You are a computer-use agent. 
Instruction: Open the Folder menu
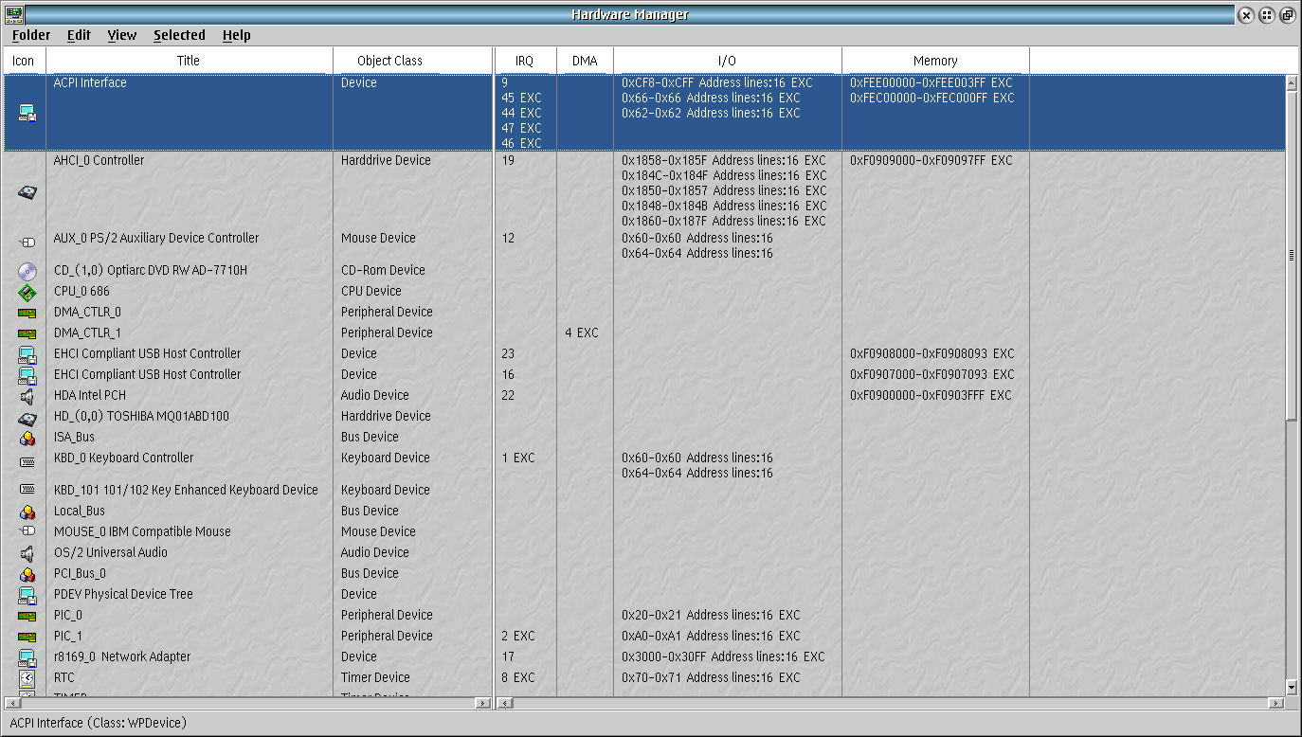[31, 35]
